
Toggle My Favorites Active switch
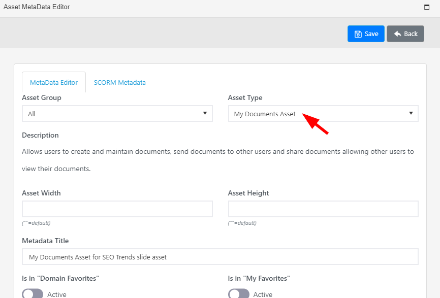pyautogui.click(x=238, y=294)
